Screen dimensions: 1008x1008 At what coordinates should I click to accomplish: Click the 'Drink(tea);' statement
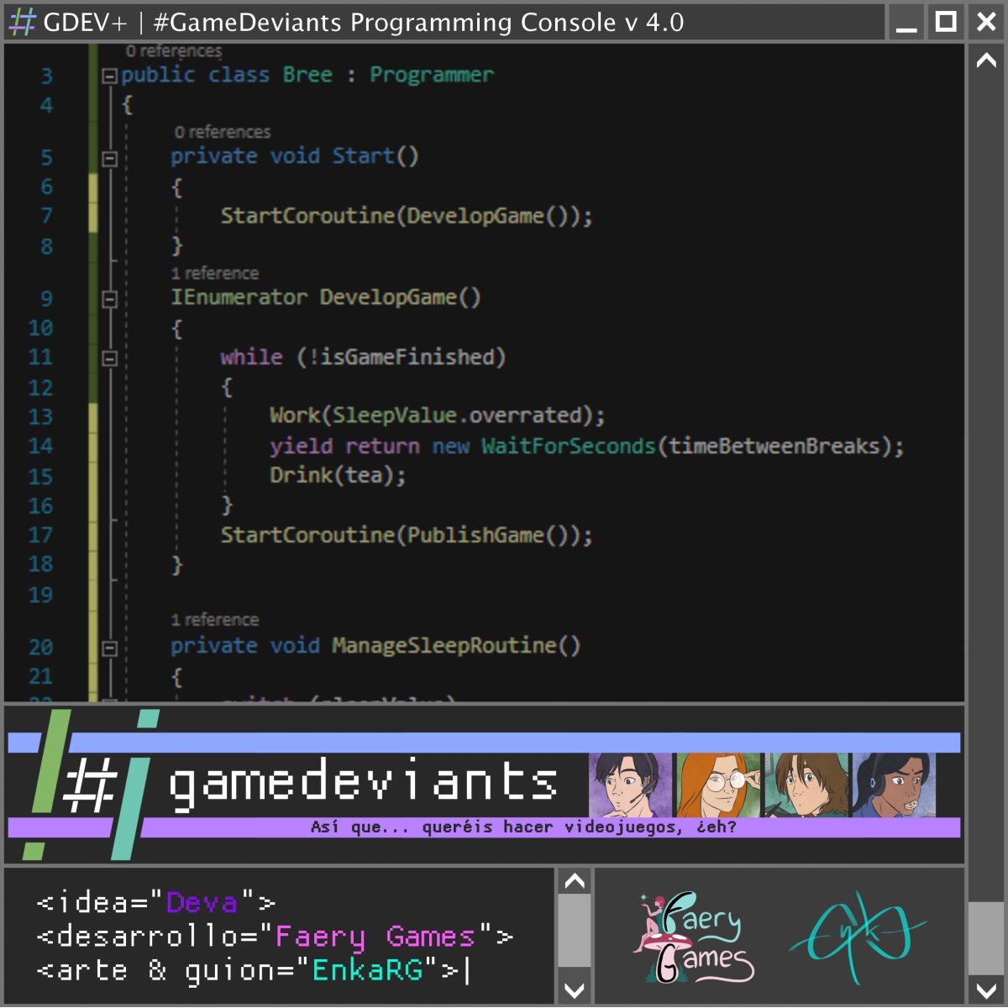point(338,475)
